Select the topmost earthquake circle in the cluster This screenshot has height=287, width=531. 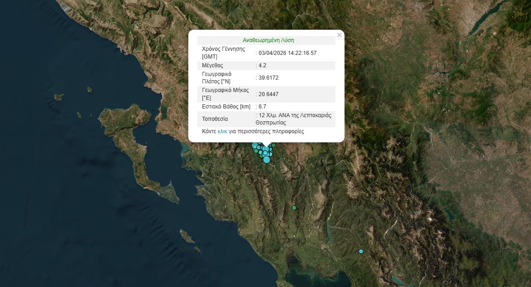260,143
